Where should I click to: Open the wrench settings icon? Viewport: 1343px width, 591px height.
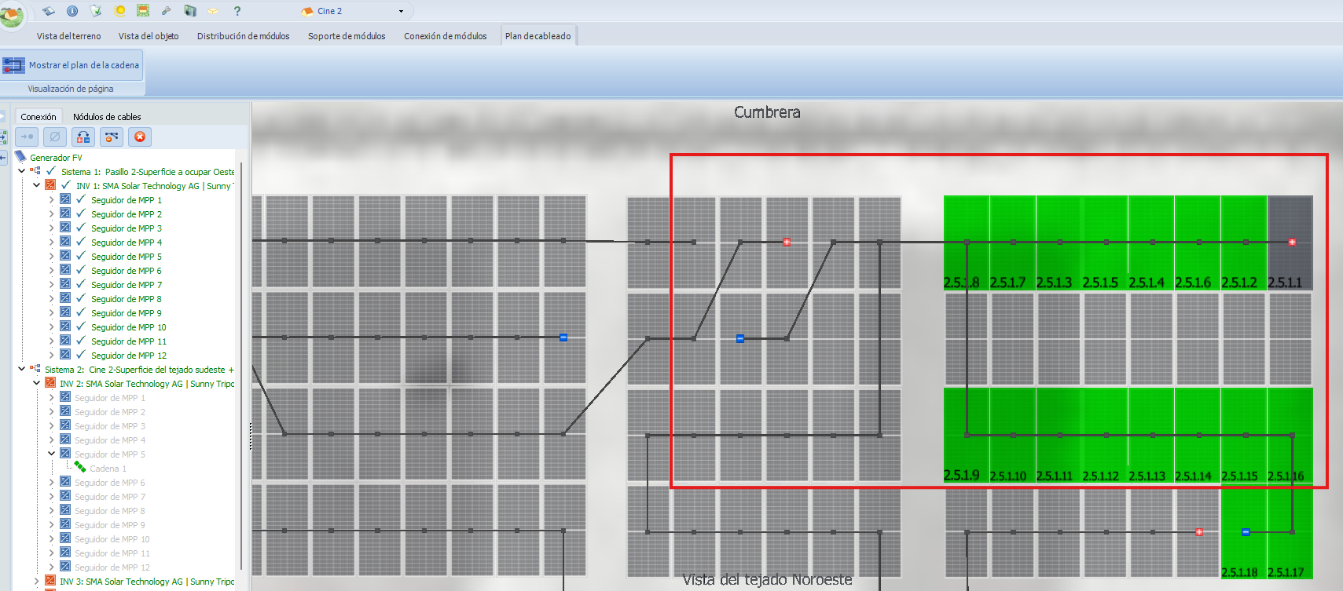tap(166, 11)
